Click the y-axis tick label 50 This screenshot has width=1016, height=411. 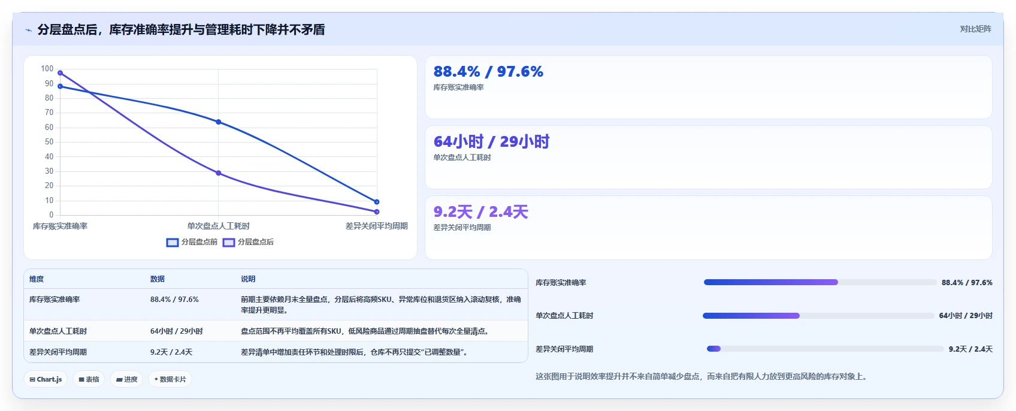pyautogui.click(x=49, y=142)
